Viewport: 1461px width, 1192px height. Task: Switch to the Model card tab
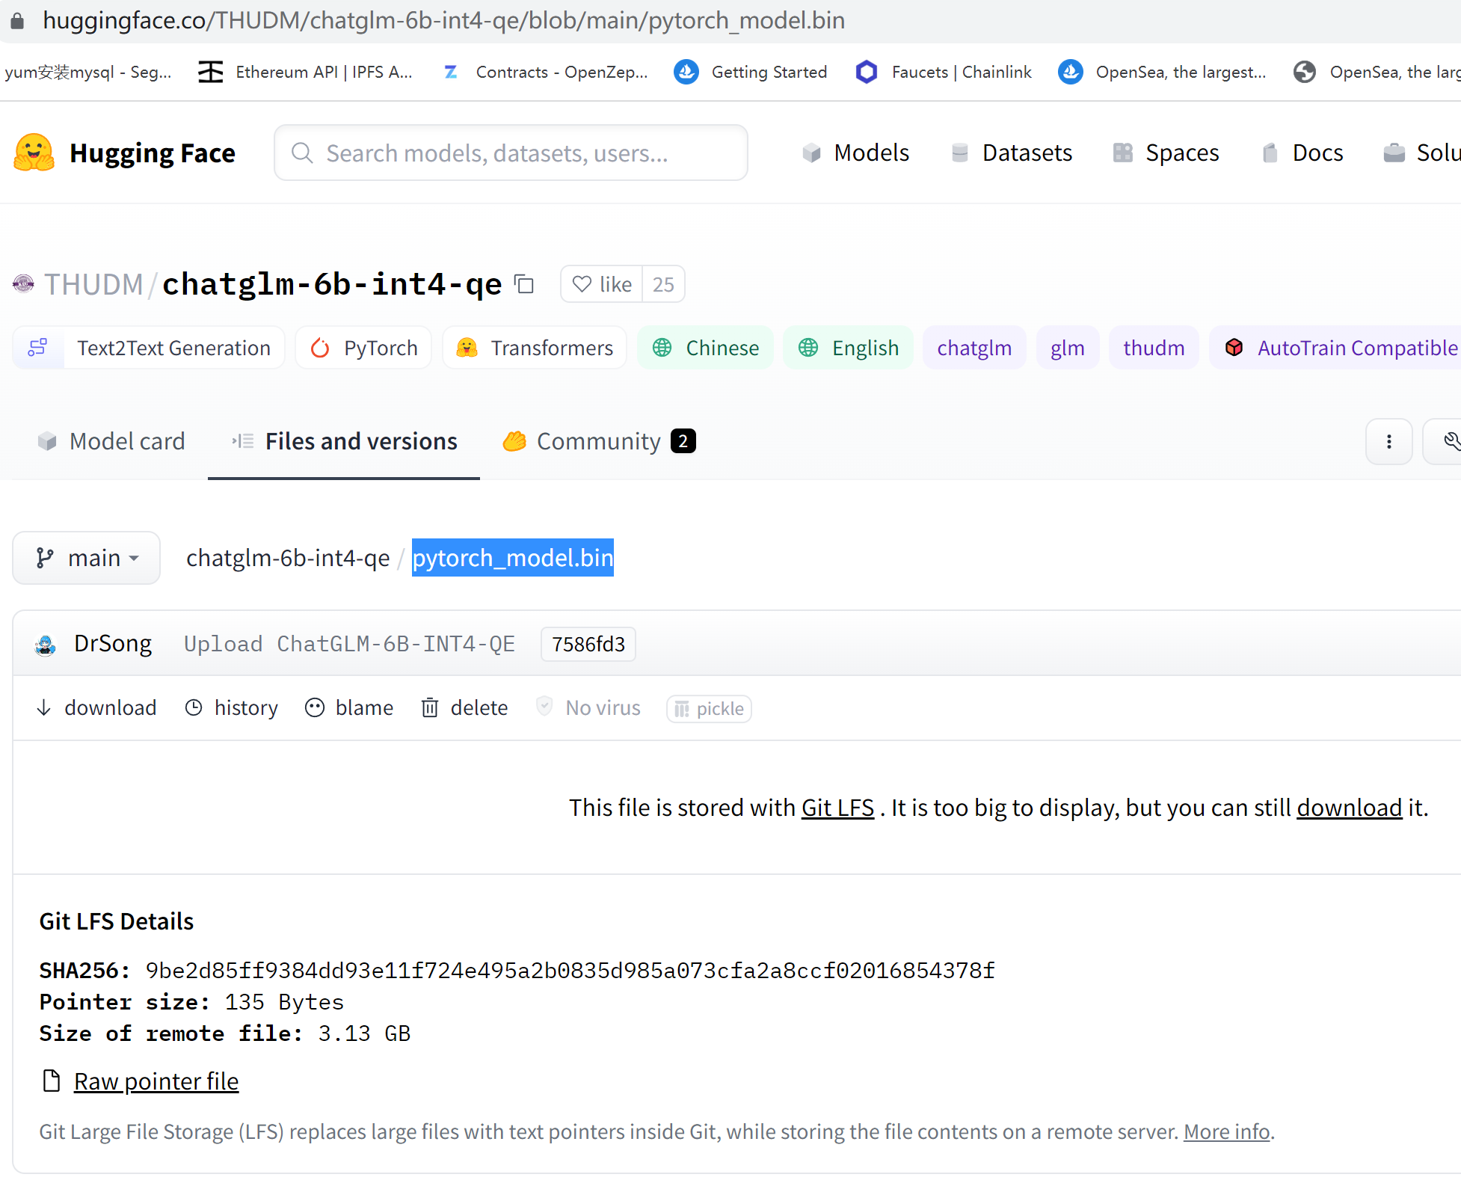click(x=112, y=441)
